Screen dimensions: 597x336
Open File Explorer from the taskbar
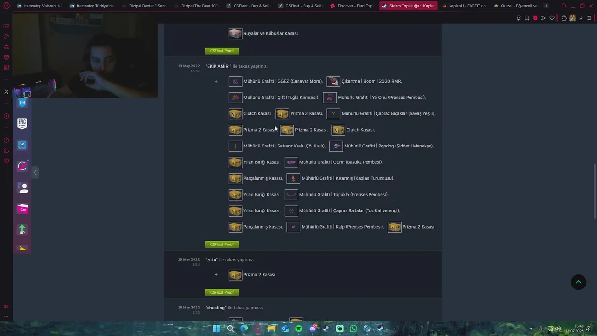click(x=271, y=329)
